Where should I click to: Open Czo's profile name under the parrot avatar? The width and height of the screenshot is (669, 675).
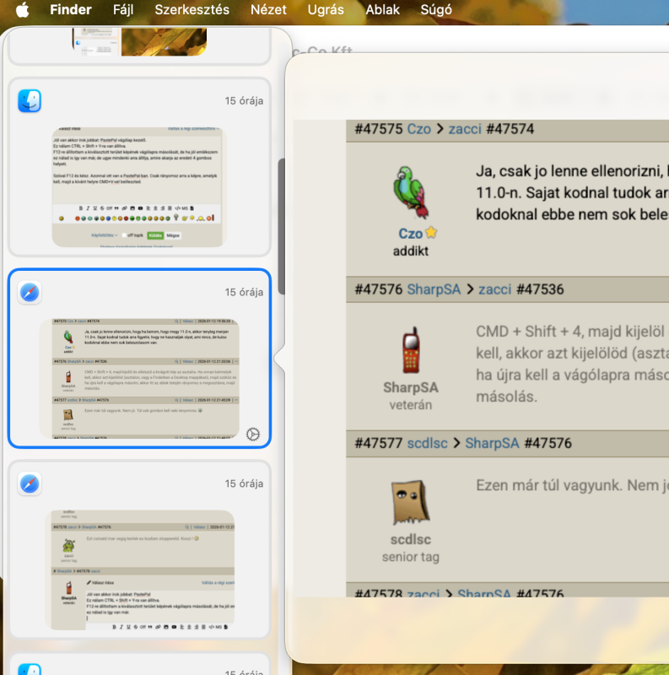click(410, 234)
